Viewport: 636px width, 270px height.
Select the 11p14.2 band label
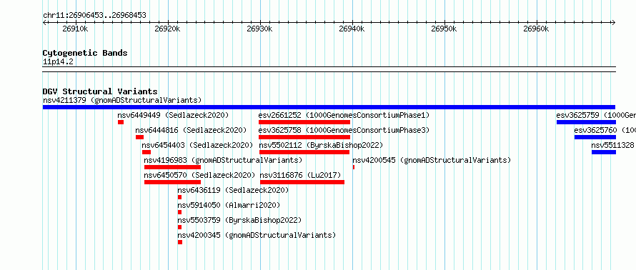pos(58,61)
